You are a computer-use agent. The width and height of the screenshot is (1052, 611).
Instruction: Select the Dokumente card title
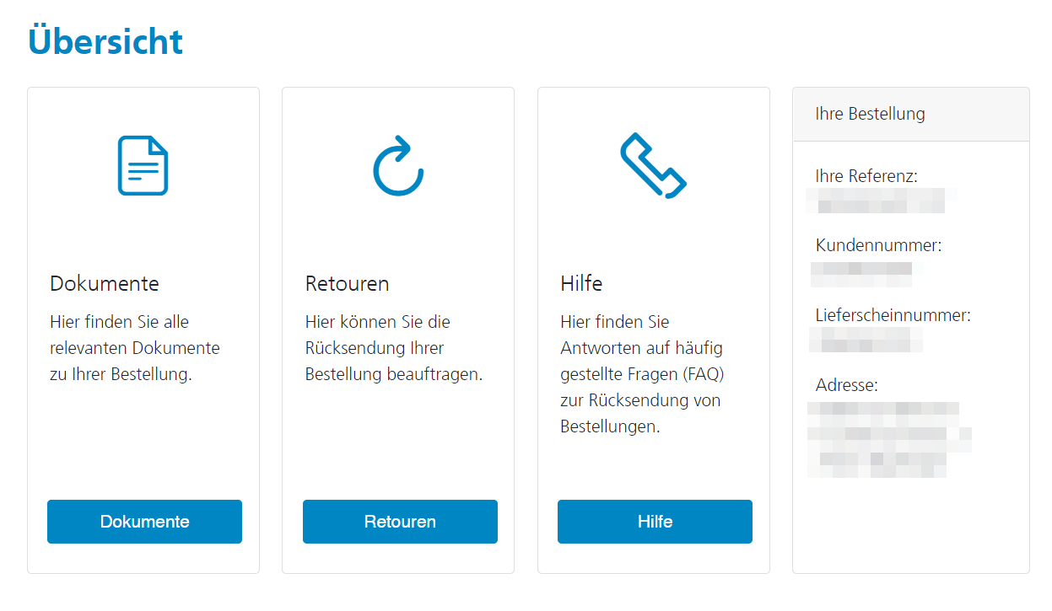pyautogui.click(x=105, y=283)
